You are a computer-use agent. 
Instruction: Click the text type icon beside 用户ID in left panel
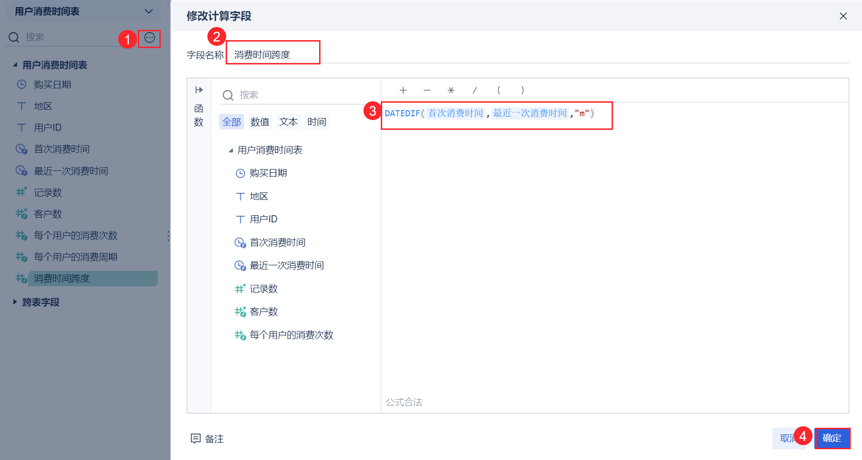pos(21,127)
